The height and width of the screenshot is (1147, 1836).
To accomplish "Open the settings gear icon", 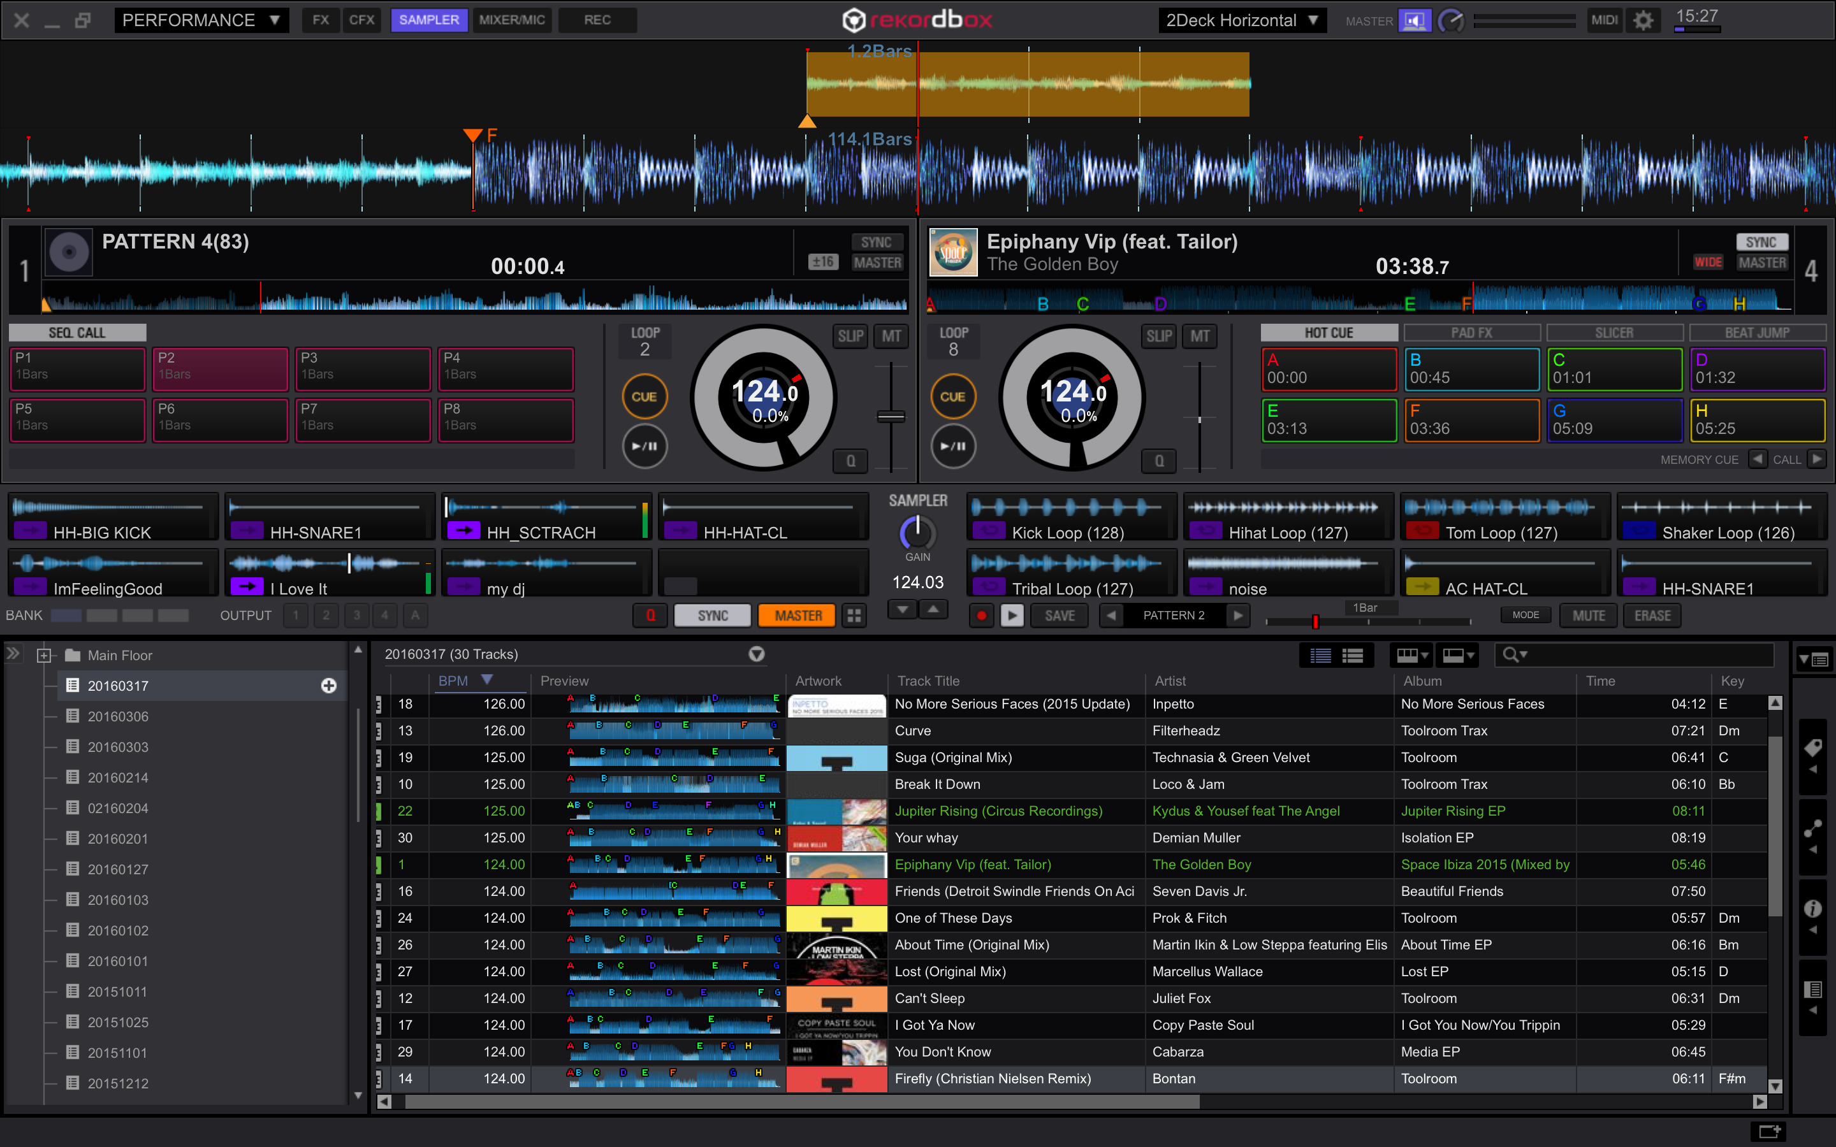I will 1643,20.
